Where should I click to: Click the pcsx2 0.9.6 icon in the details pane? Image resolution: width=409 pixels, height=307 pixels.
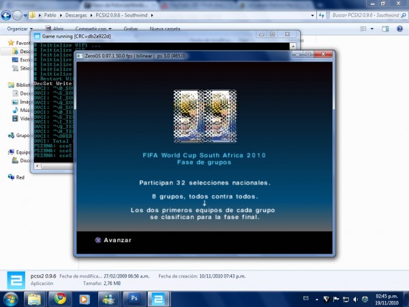point(16,280)
